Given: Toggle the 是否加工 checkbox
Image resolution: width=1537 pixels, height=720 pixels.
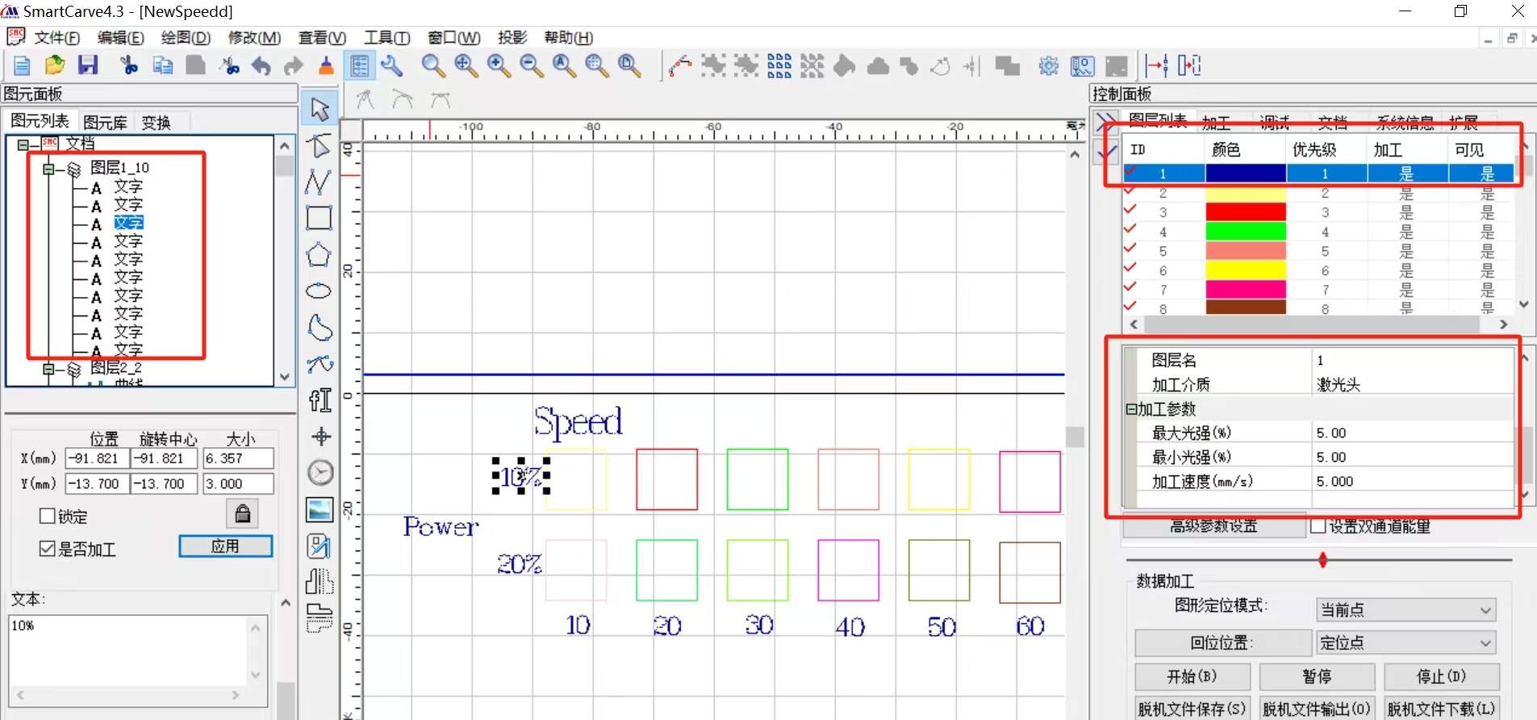Looking at the screenshot, I should pos(48,549).
